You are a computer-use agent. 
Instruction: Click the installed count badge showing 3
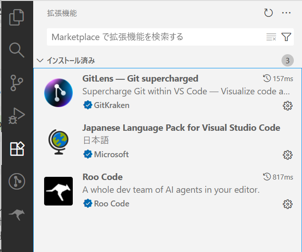[287, 61]
